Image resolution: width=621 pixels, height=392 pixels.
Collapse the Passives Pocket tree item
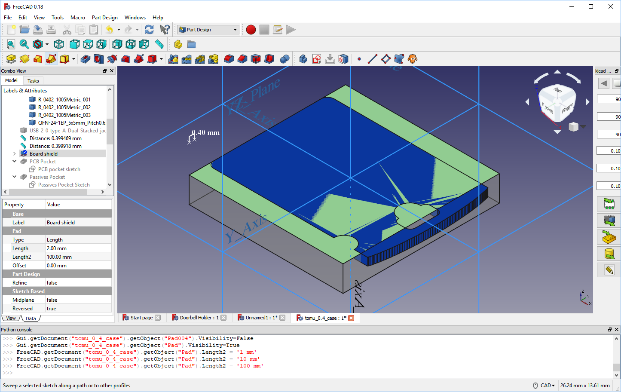pyautogui.click(x=14, y=177)
